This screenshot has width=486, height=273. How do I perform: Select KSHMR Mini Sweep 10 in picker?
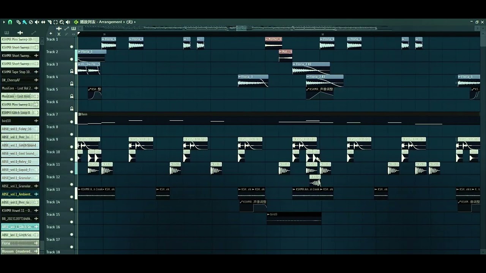point(20,39)
